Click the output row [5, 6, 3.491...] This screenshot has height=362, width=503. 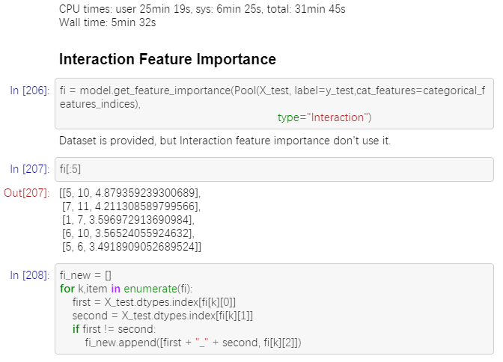(x=132, y=247)
